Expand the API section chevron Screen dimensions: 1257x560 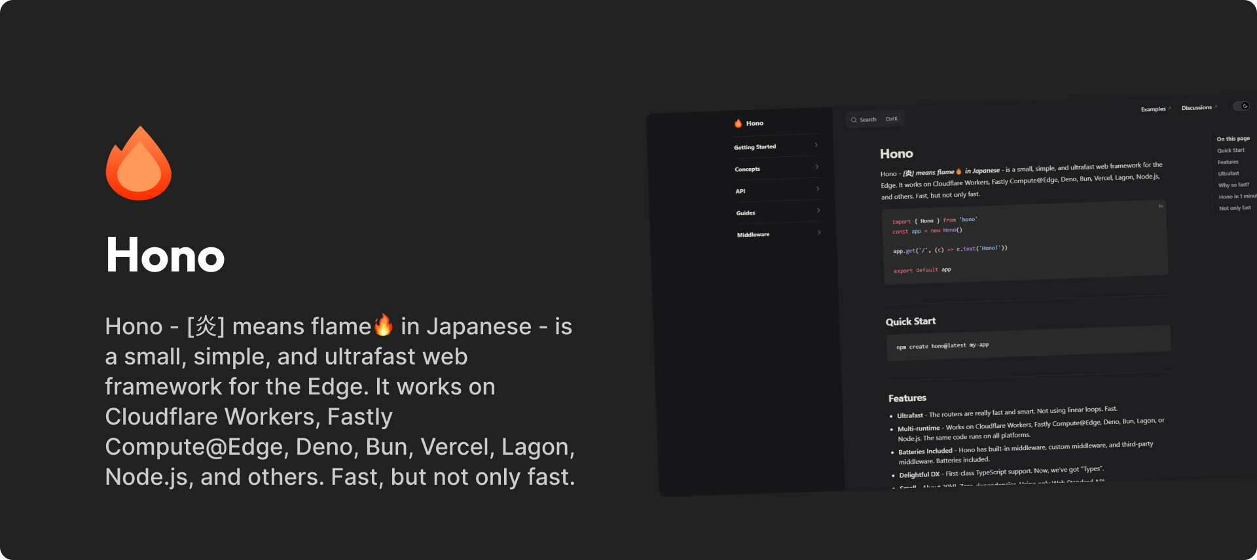[818, 188]
